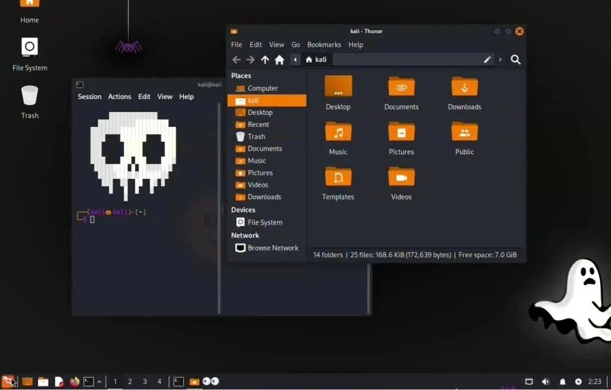The width and height of the screenshot is (611, 390).
Task: Go back in Thunar
Action: coord(237,59)
